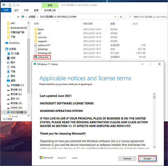Click quick access properties checkmark icon
The width and height of the screenshot is (168, 166).
(10, 5)
